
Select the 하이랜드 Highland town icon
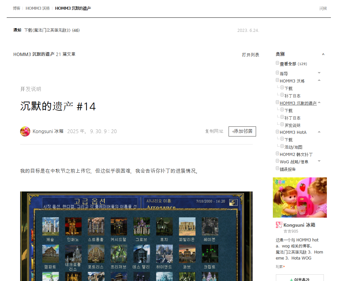click(164, 254)
